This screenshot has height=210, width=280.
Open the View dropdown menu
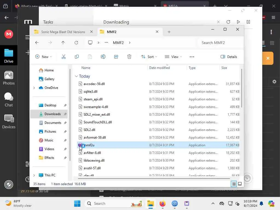[x=173, y=57]
